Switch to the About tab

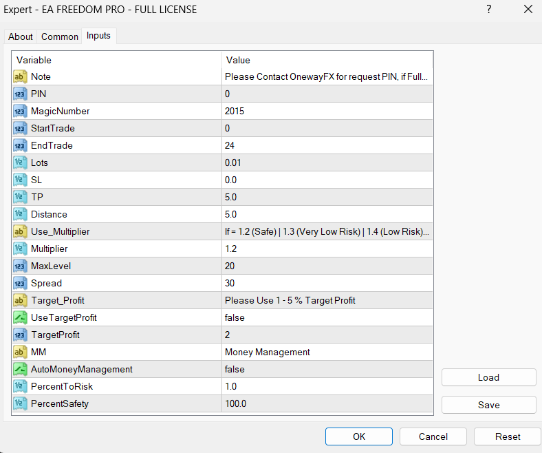[21, 36]
